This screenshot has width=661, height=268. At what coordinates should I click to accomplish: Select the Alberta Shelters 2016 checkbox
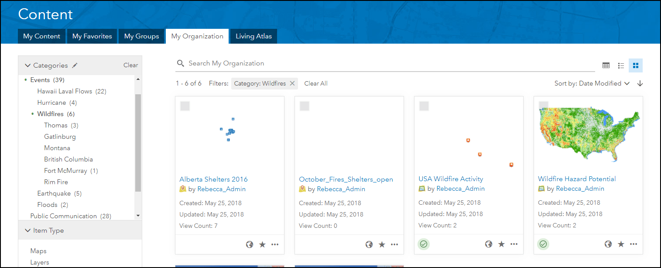click(185, 106)
